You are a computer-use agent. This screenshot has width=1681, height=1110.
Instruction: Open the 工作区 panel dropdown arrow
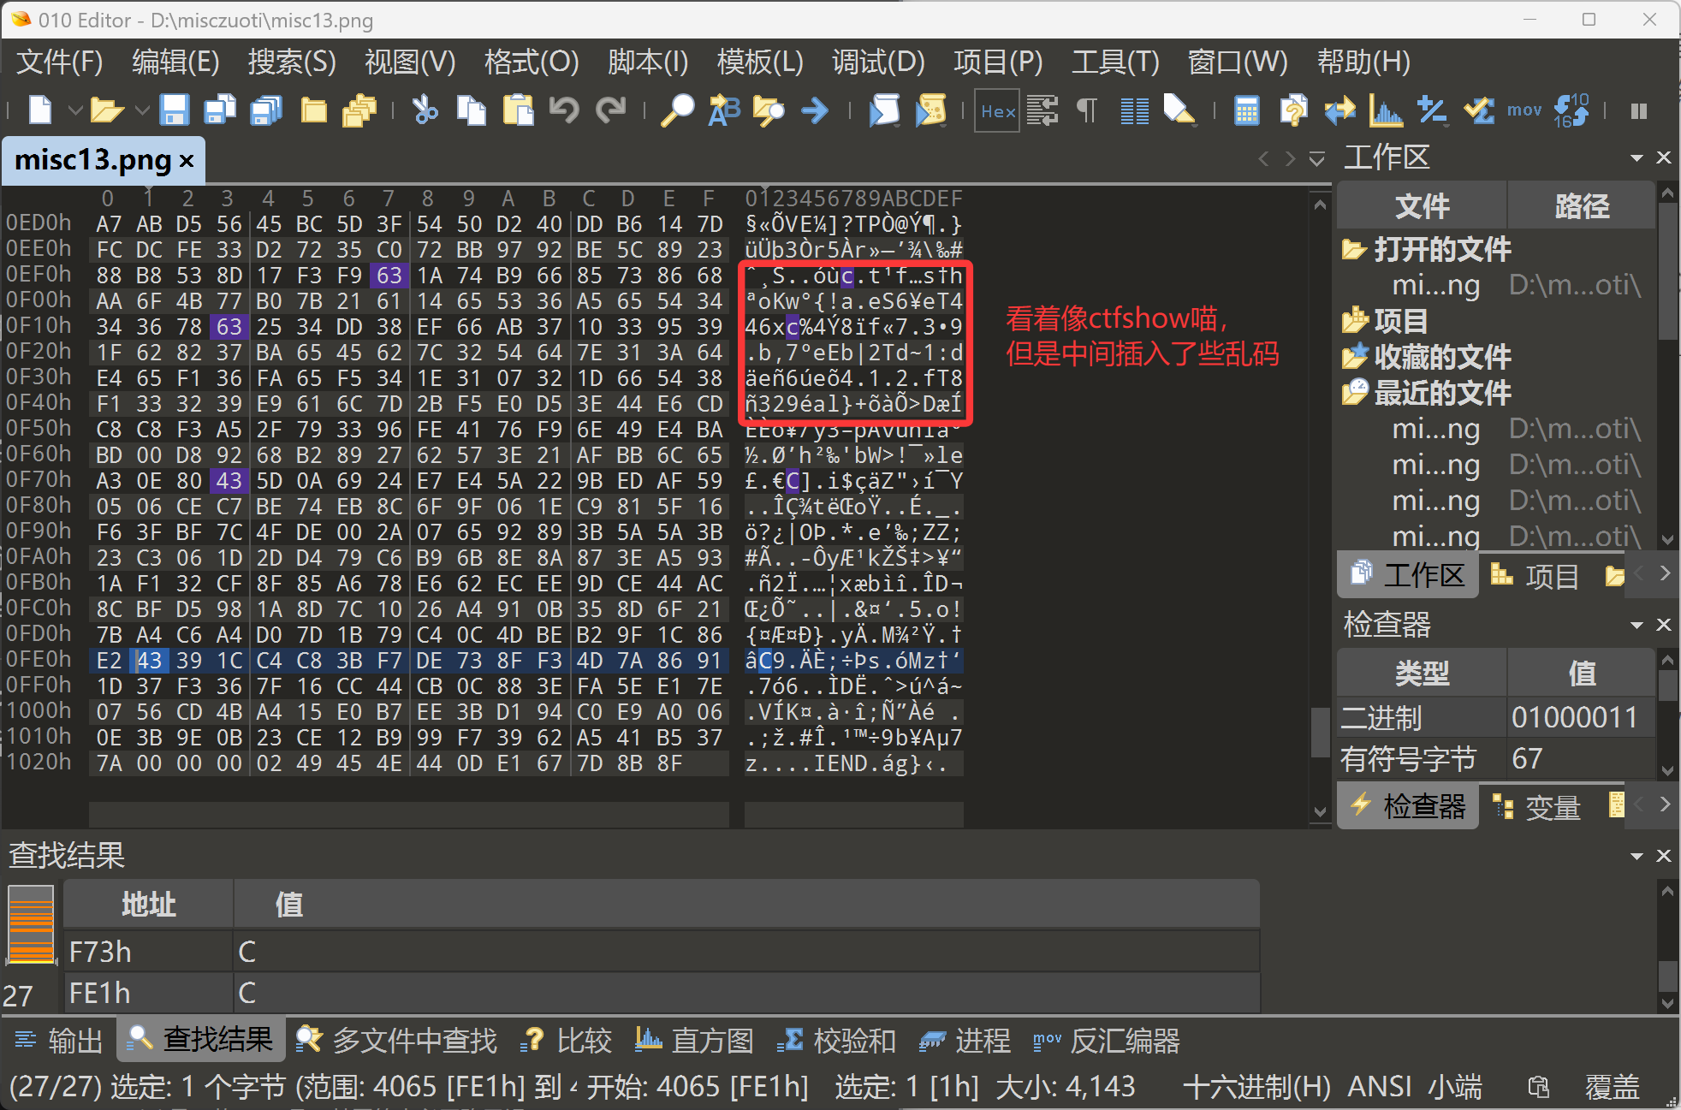(1636, 158)
